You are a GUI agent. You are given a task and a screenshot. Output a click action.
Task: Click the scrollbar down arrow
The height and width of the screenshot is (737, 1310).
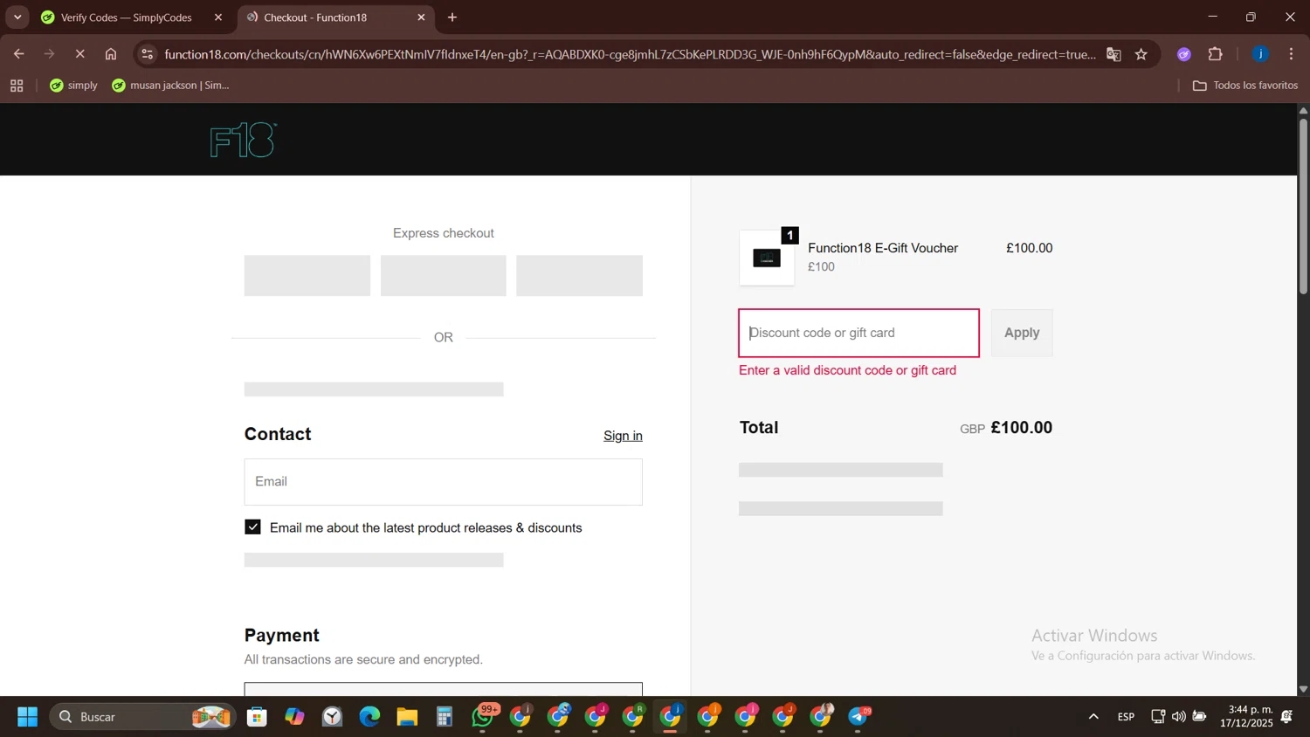point(1303,689)
